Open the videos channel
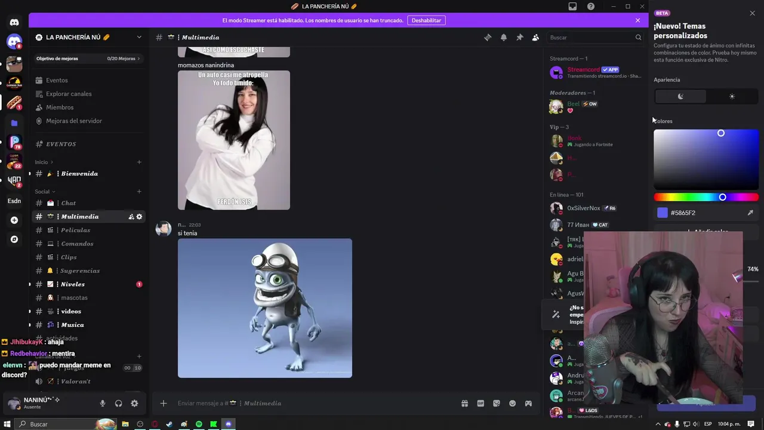The image size is (764, 430). [88, 311]
